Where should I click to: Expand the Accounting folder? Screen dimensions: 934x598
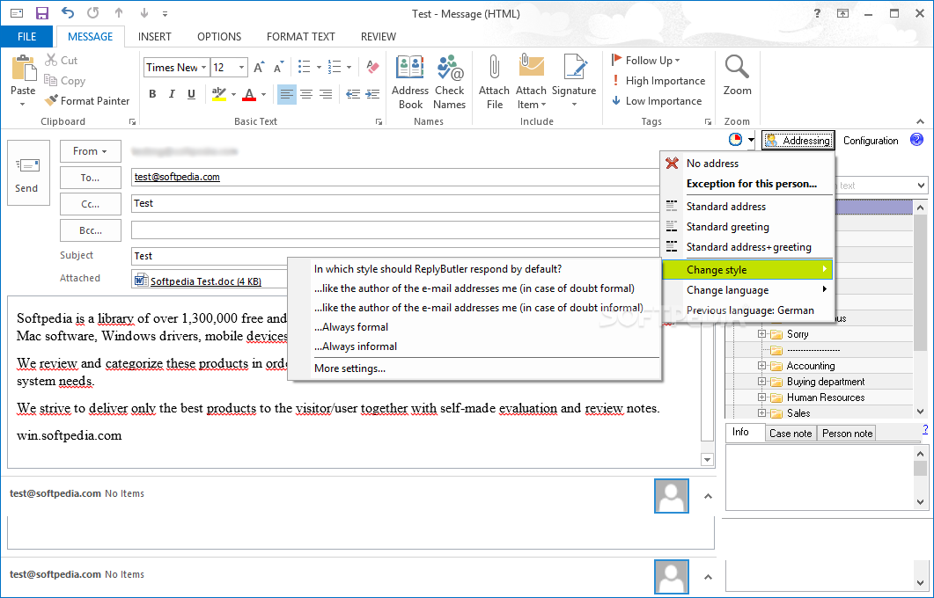761,365
